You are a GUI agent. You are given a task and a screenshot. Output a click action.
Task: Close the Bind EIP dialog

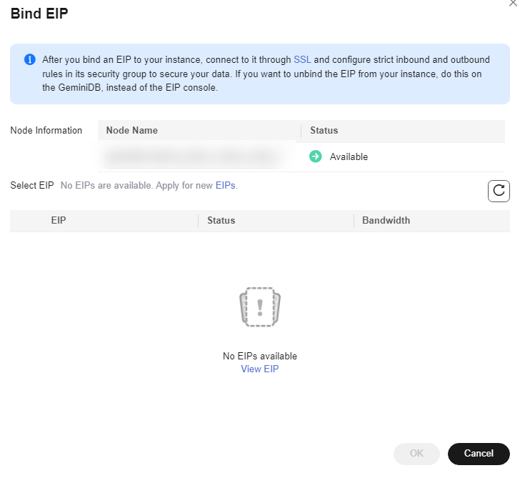click(512, 4)
